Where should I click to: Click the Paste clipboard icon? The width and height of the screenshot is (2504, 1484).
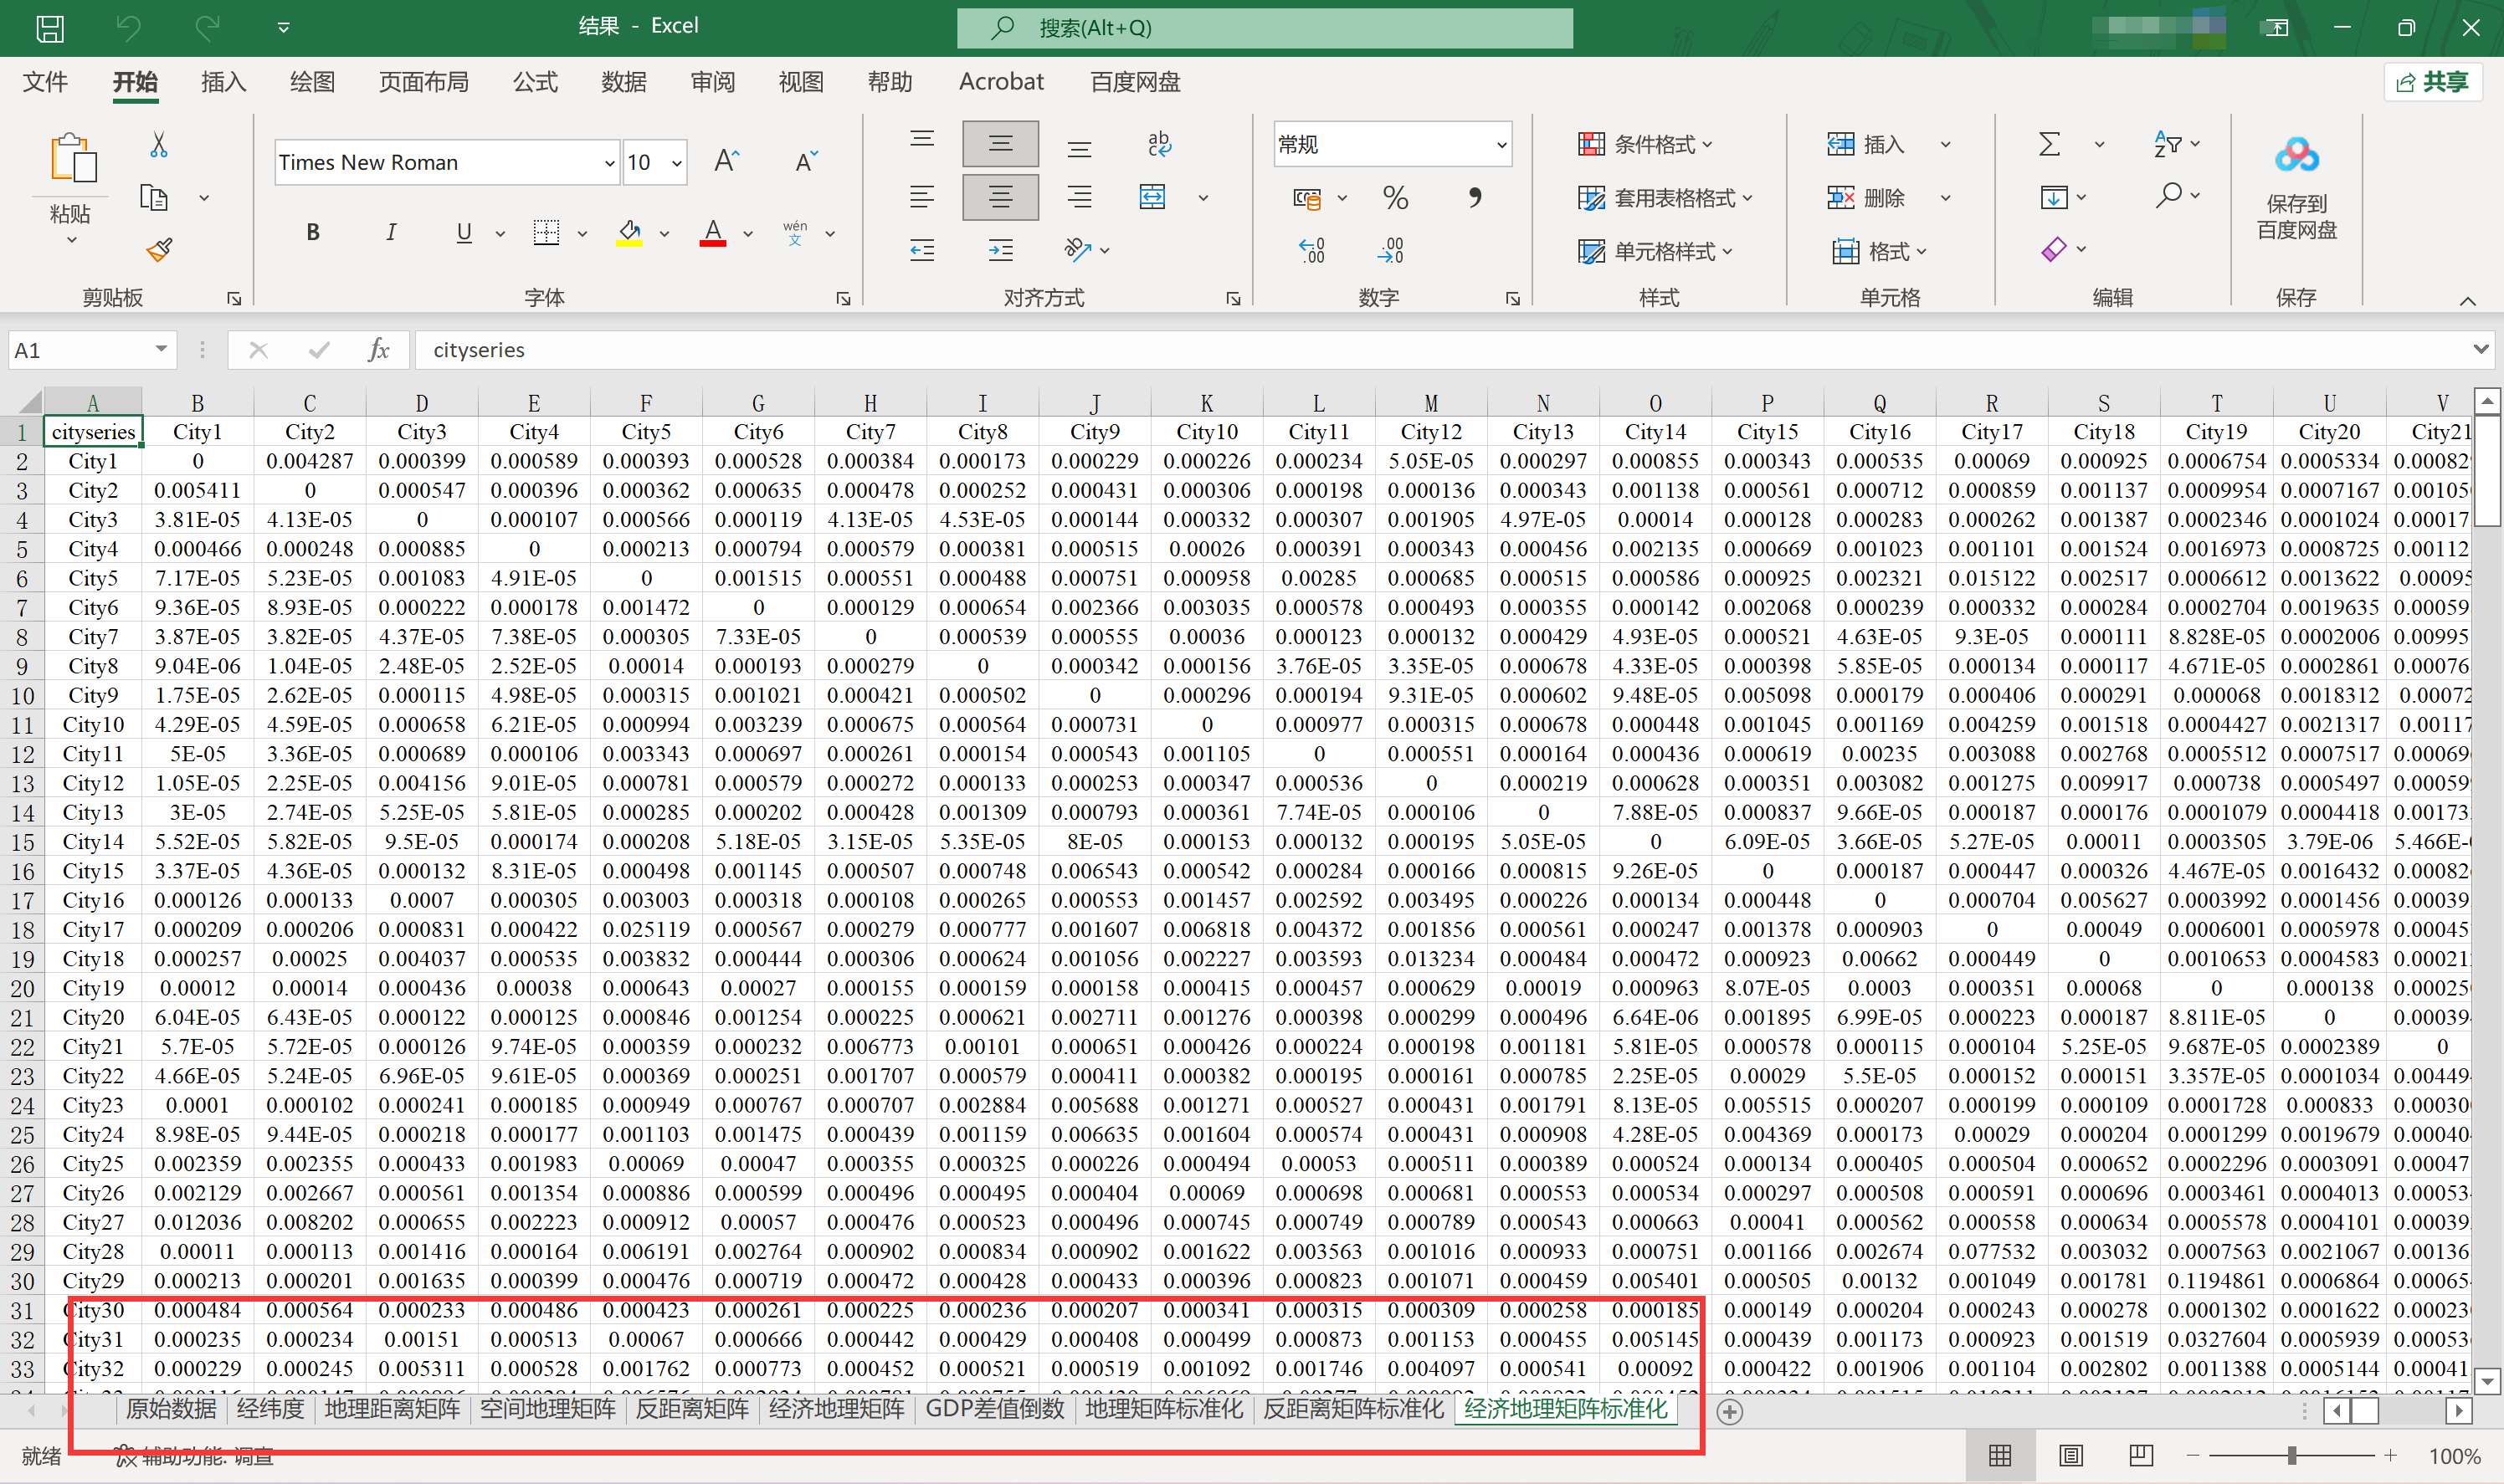74,158
